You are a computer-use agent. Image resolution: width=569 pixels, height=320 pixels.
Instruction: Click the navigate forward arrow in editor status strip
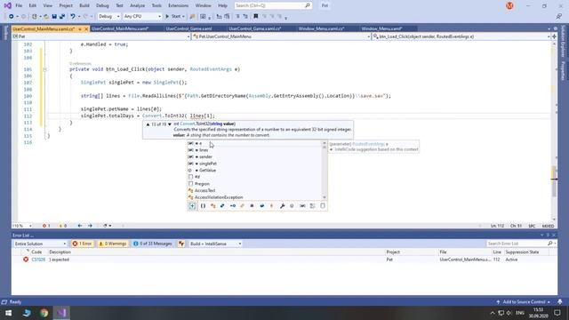point(90,226)
